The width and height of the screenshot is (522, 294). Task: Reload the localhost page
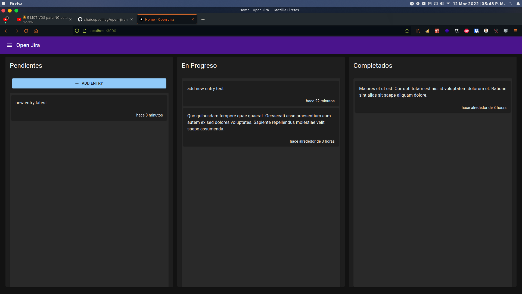pyautogui.click(x=26, y=31)
